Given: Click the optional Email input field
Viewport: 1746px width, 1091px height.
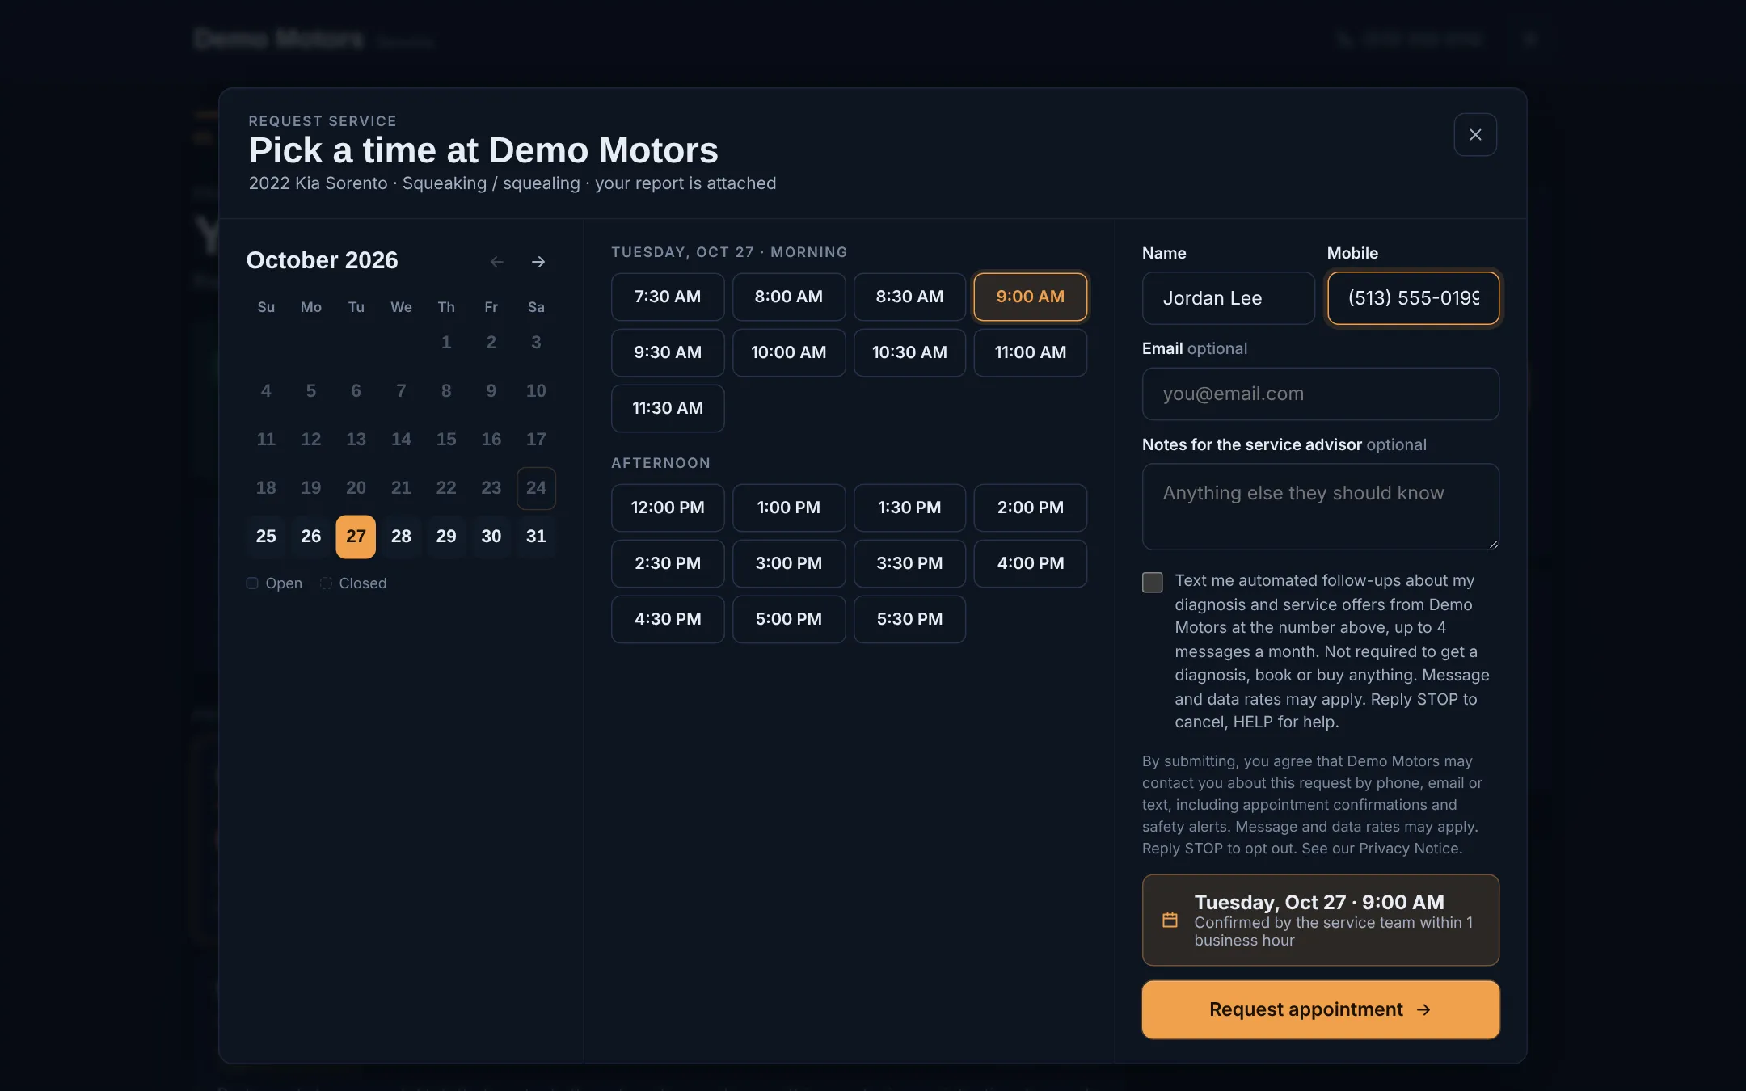Looking at the screenshot, I should pos(1321,394).
